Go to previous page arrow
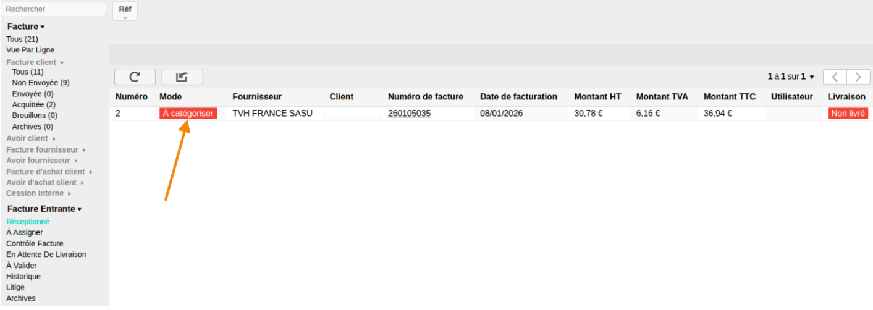Screen dimensions: 873x310 click(835, 77)
